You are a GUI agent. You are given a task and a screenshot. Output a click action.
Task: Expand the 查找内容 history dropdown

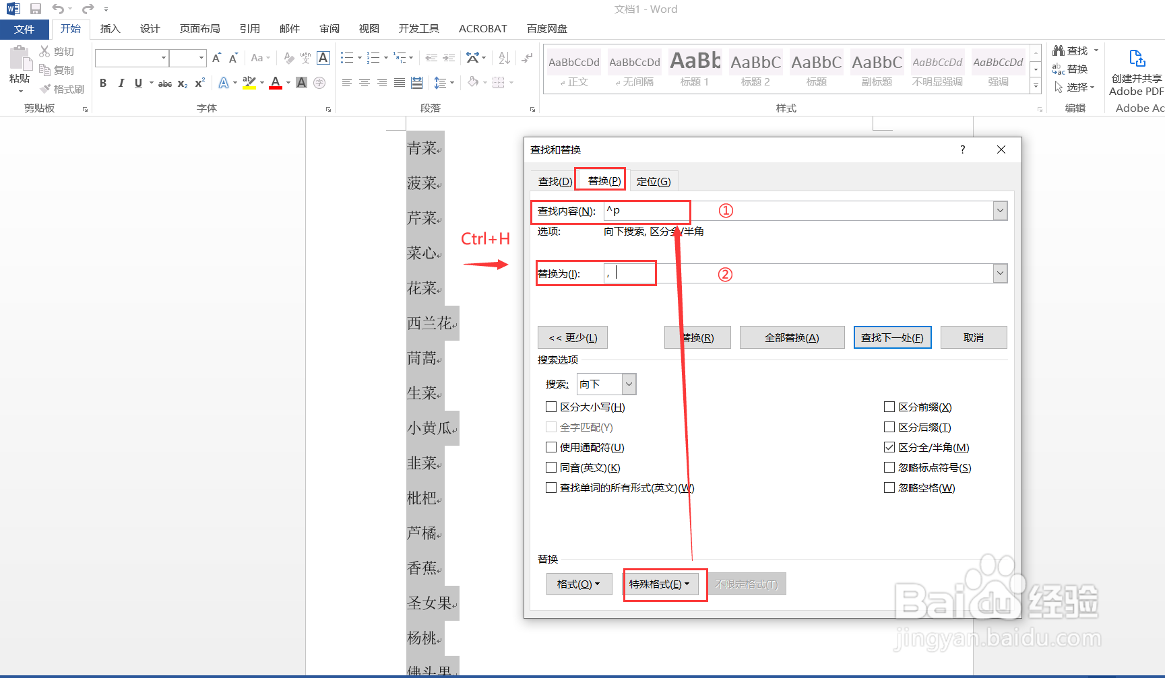[1001, 211]
